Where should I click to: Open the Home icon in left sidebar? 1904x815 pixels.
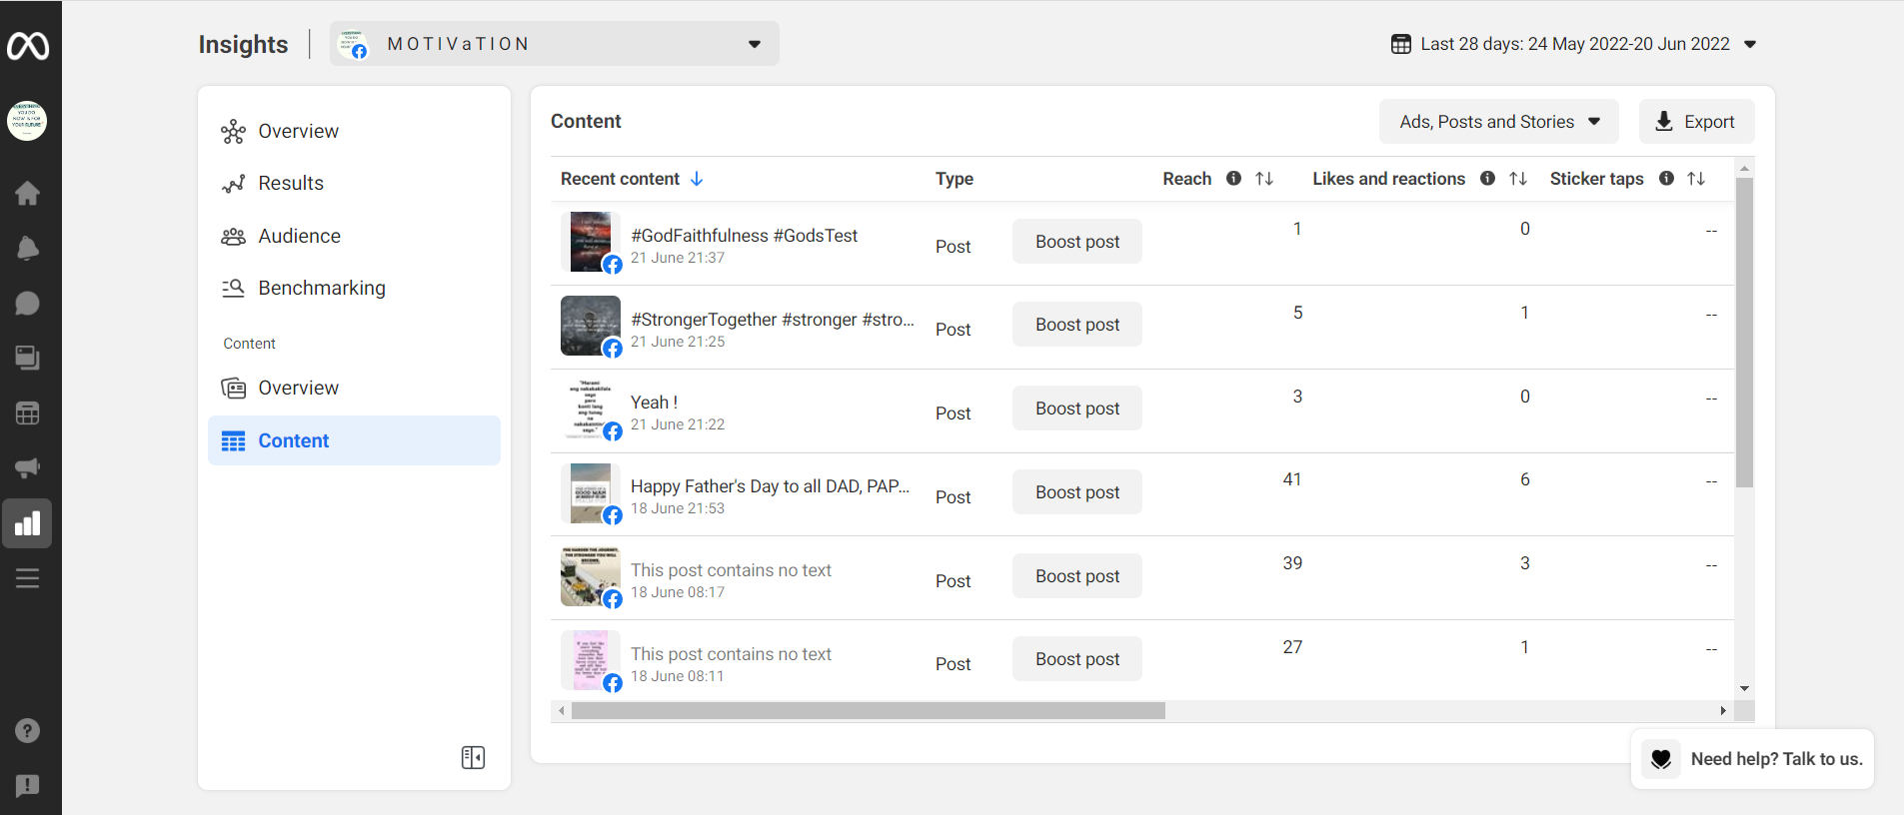click(27, 193)
